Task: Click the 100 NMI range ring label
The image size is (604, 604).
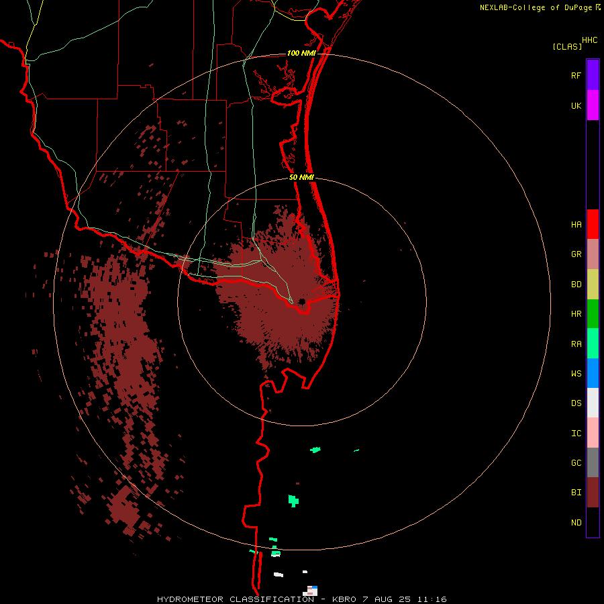Action: (x=301, y=53)
